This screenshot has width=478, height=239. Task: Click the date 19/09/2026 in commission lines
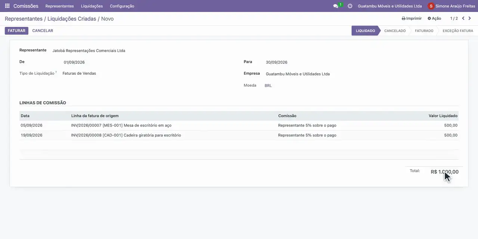tap(31, 135)
